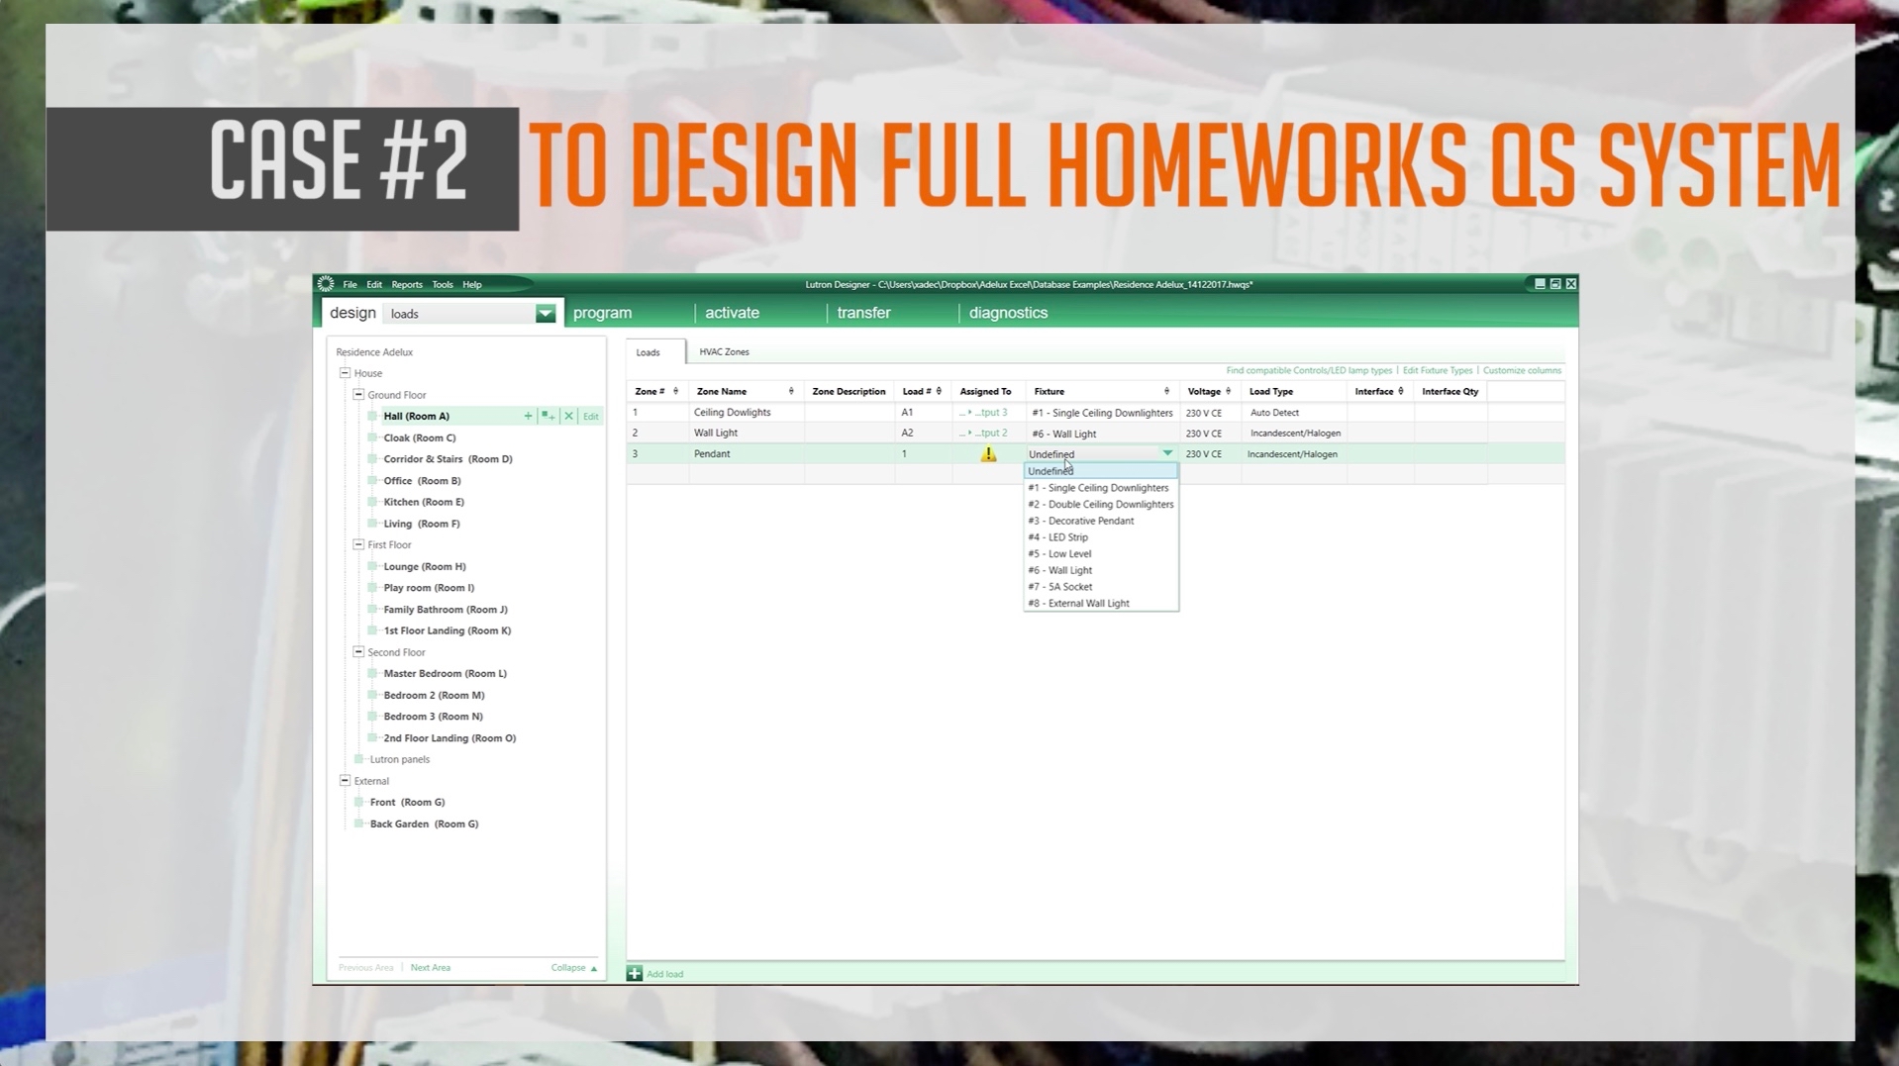Image resolution: width=1899 pixels, height=1066 pixels.
Task: Collapse the External tree node
Action: point(346,781)
